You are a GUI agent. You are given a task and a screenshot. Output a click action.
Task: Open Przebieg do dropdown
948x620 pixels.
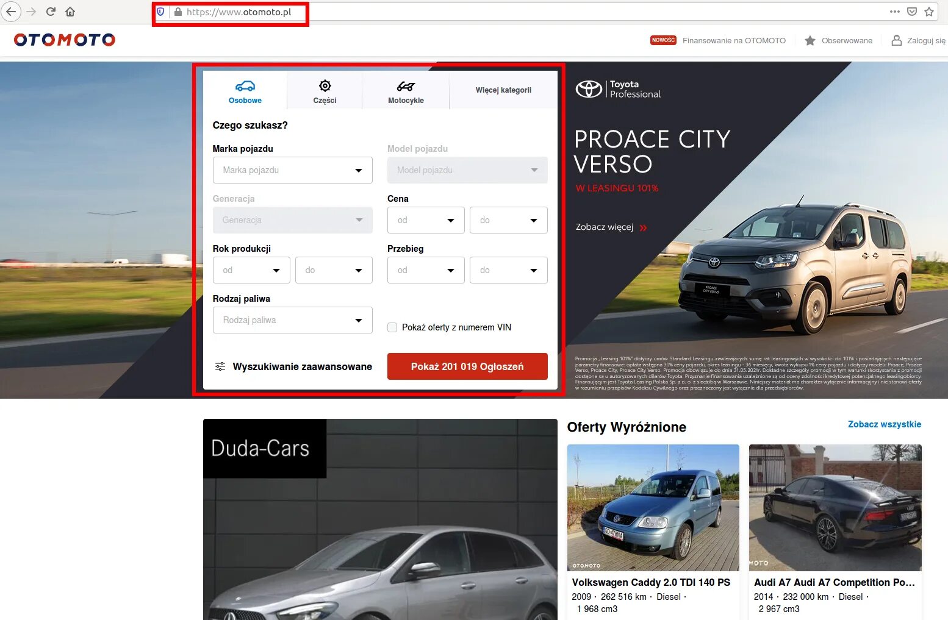pos(509,270)
